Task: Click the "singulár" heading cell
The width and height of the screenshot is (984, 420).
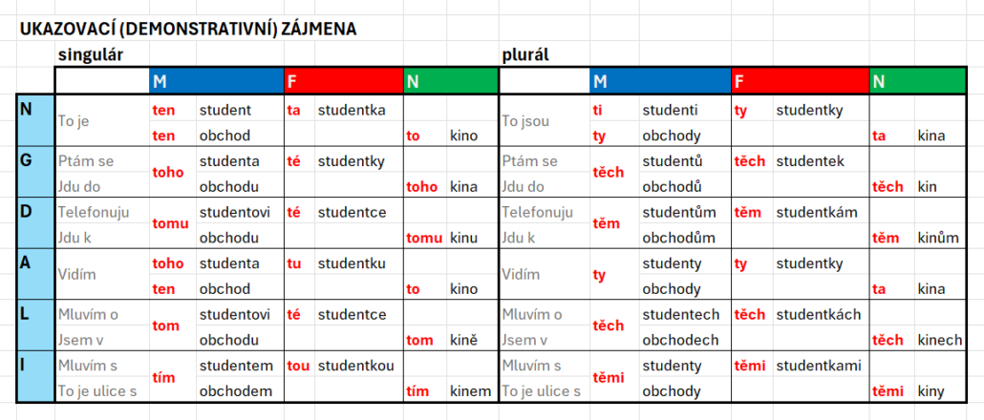Action: tap(91, 54)
